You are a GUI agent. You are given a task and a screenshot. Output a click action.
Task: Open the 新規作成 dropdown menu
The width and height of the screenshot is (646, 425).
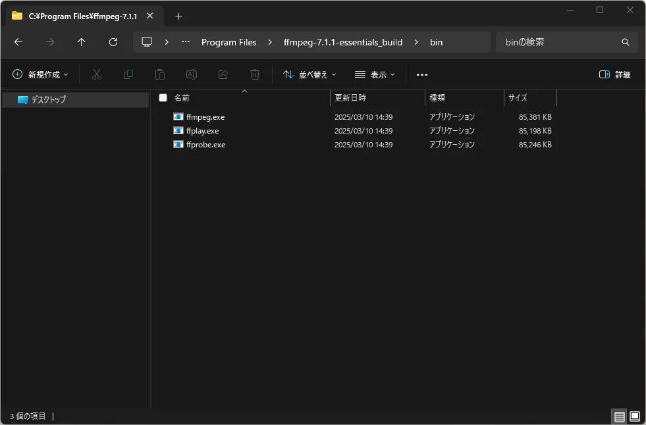coord(40,74)
